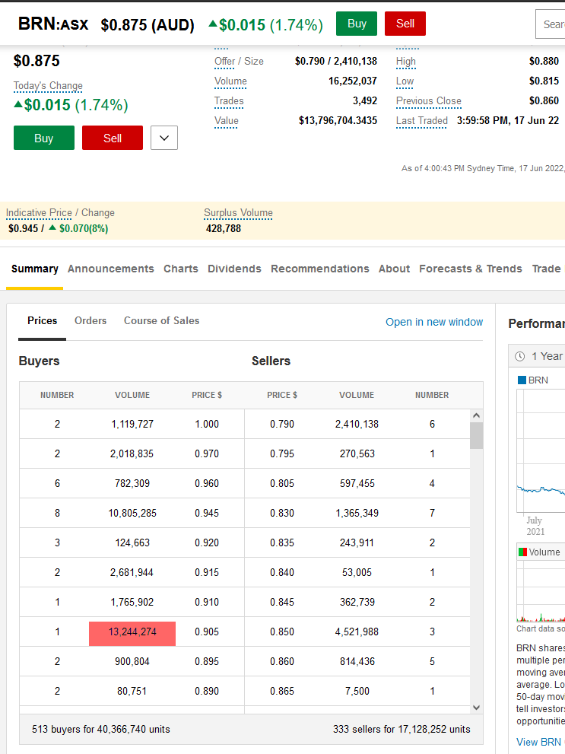Open the Summary tab
Viewport: 565px width, 754px height.
click(x=34, y=269)
